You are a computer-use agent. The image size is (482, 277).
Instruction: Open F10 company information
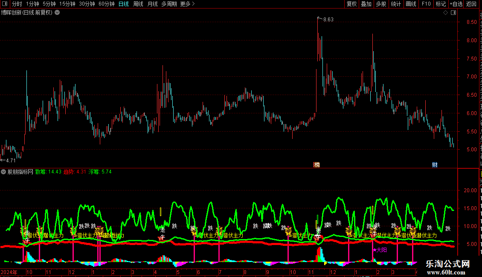coord(426,4)
